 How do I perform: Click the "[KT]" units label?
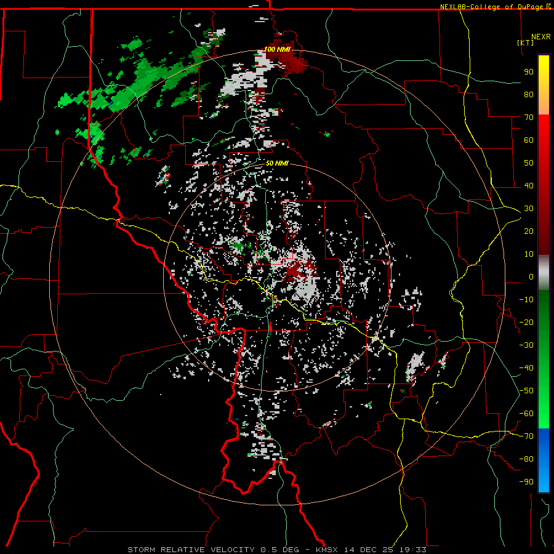click(x=526, y=42)
